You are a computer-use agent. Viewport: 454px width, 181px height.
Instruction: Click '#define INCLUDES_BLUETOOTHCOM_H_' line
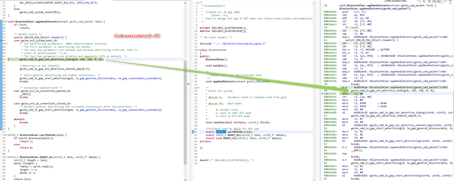[x=223, y=31]
